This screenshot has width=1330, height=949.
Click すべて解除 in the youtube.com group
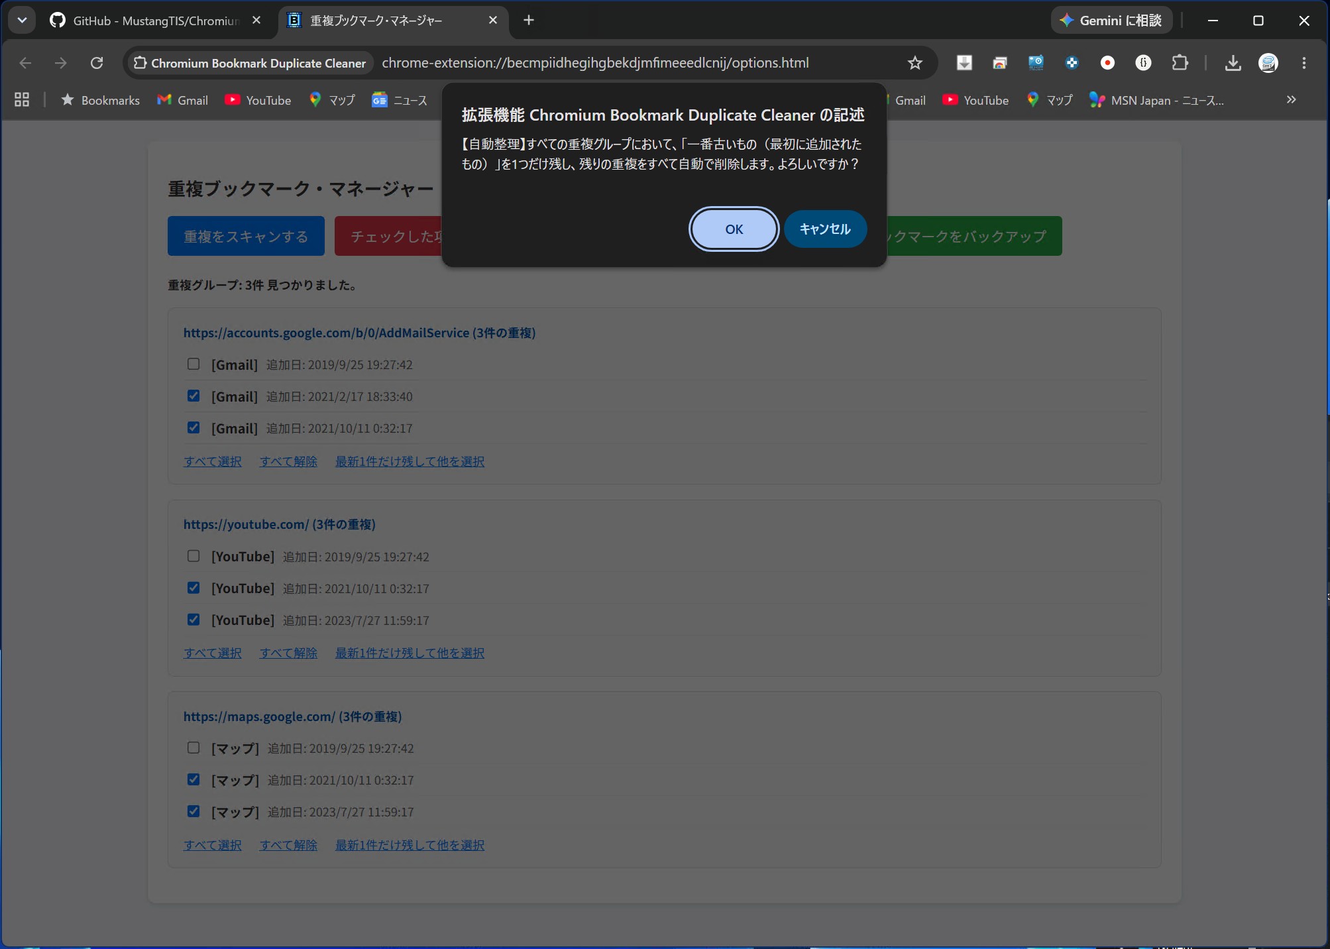coord(288,653)
